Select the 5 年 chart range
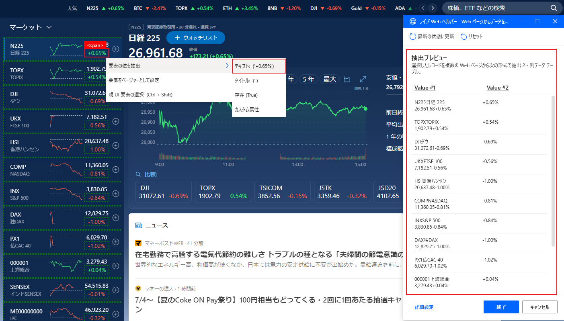This screenshot has height=321, width=564. (308, 79)
